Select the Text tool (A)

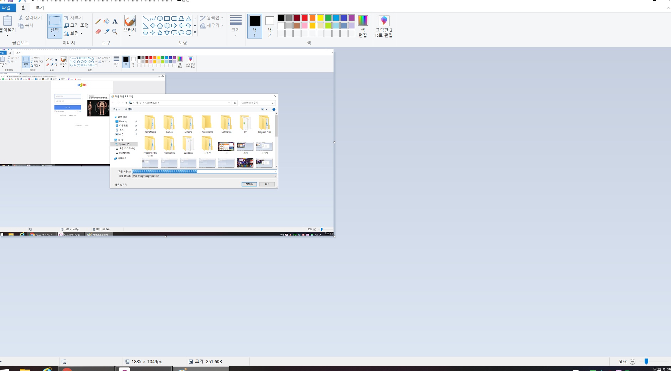(115, 21)
